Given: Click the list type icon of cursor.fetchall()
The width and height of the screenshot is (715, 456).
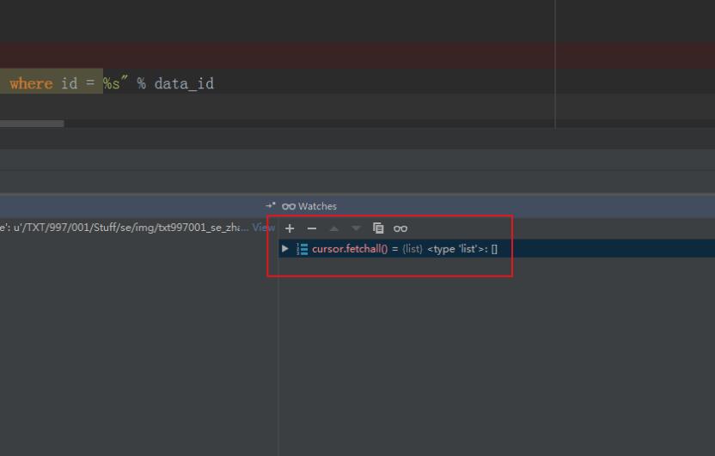Looking at the screenshot, I should 302,249.
